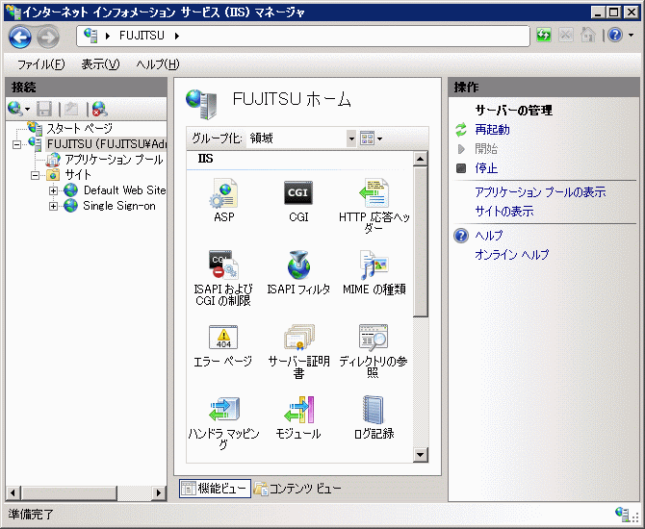
Task: Click feature list scroll up arrow
Action: (421, 159)
